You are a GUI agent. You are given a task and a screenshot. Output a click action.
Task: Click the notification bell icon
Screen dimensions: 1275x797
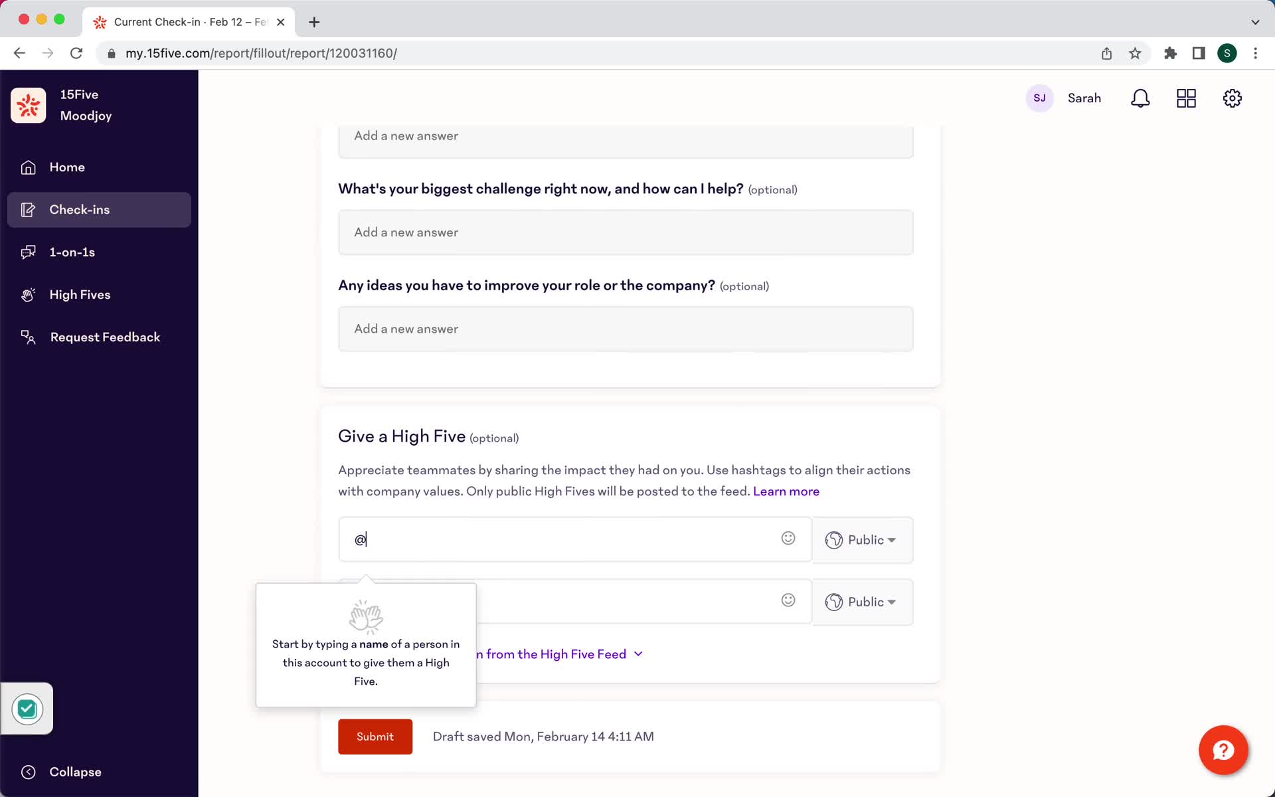(x=1141, y=98)
